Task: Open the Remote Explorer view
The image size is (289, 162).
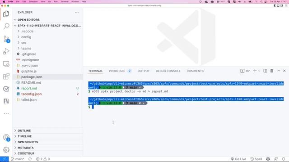Action: click(x=6, y=64)
